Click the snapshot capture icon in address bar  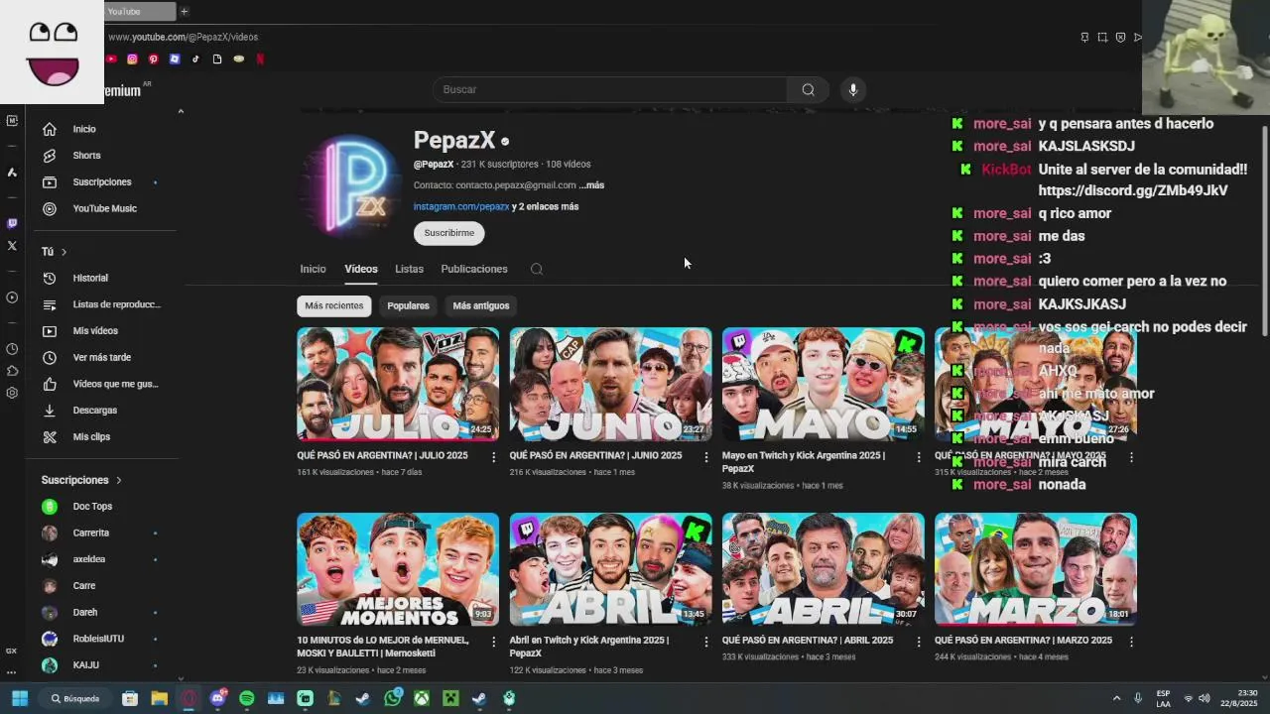(x=1102, y=37)
